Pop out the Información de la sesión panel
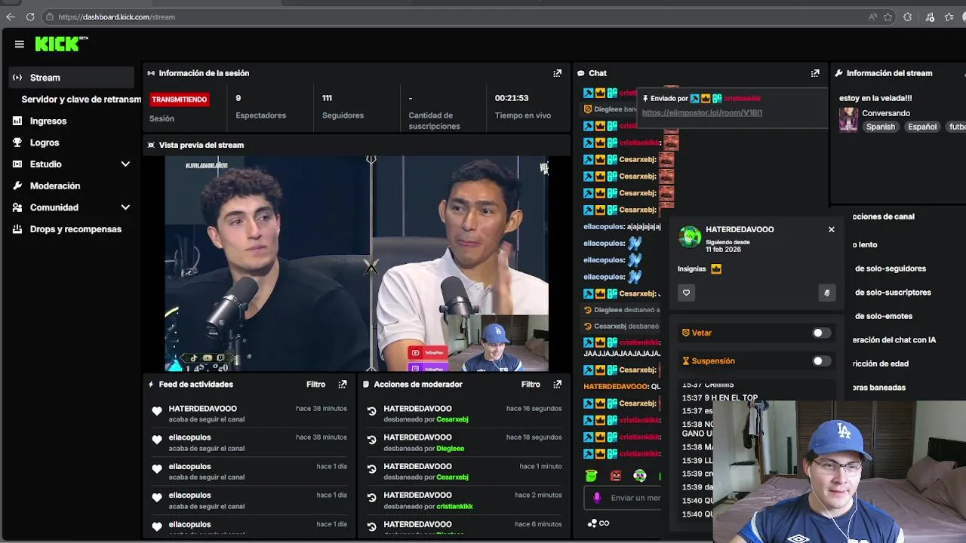The width and height of the screenshot is (966, 543). click(557, 73)
